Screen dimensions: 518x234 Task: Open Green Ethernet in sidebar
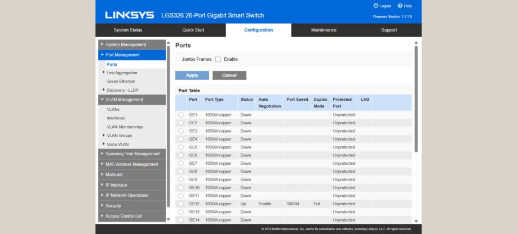[x=121, y=81]
